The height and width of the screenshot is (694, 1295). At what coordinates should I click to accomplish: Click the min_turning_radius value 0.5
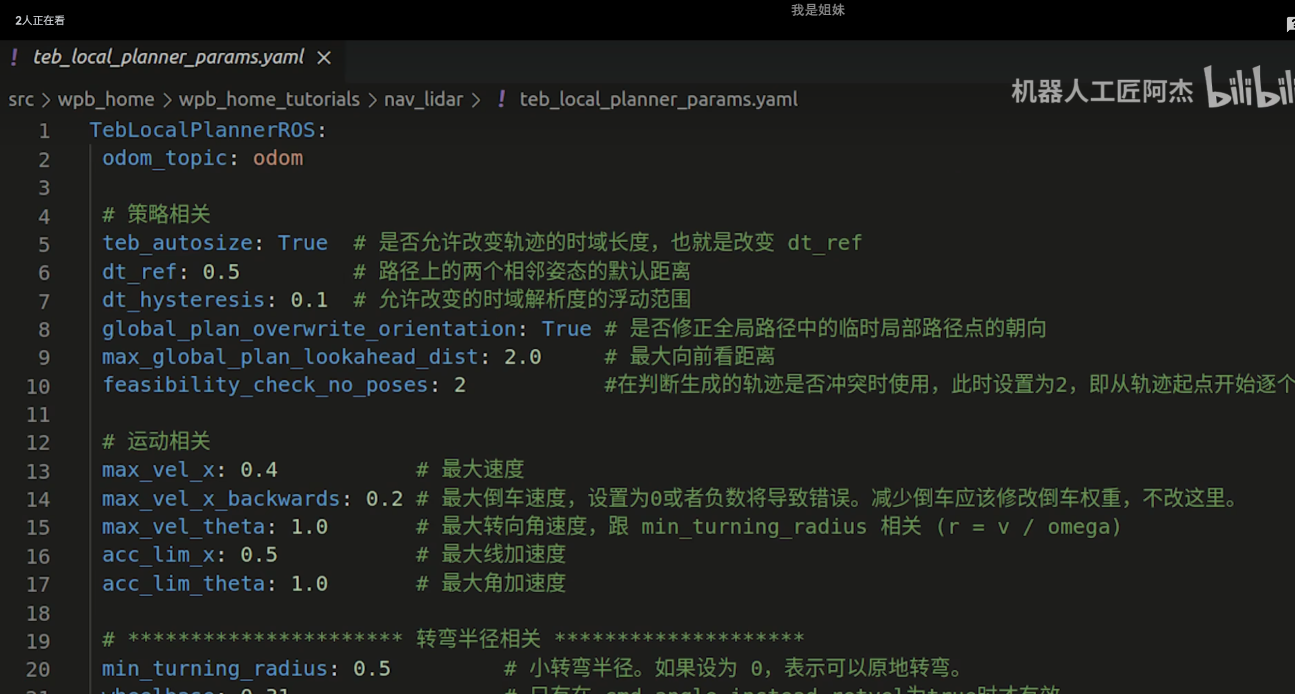(371, 669)
